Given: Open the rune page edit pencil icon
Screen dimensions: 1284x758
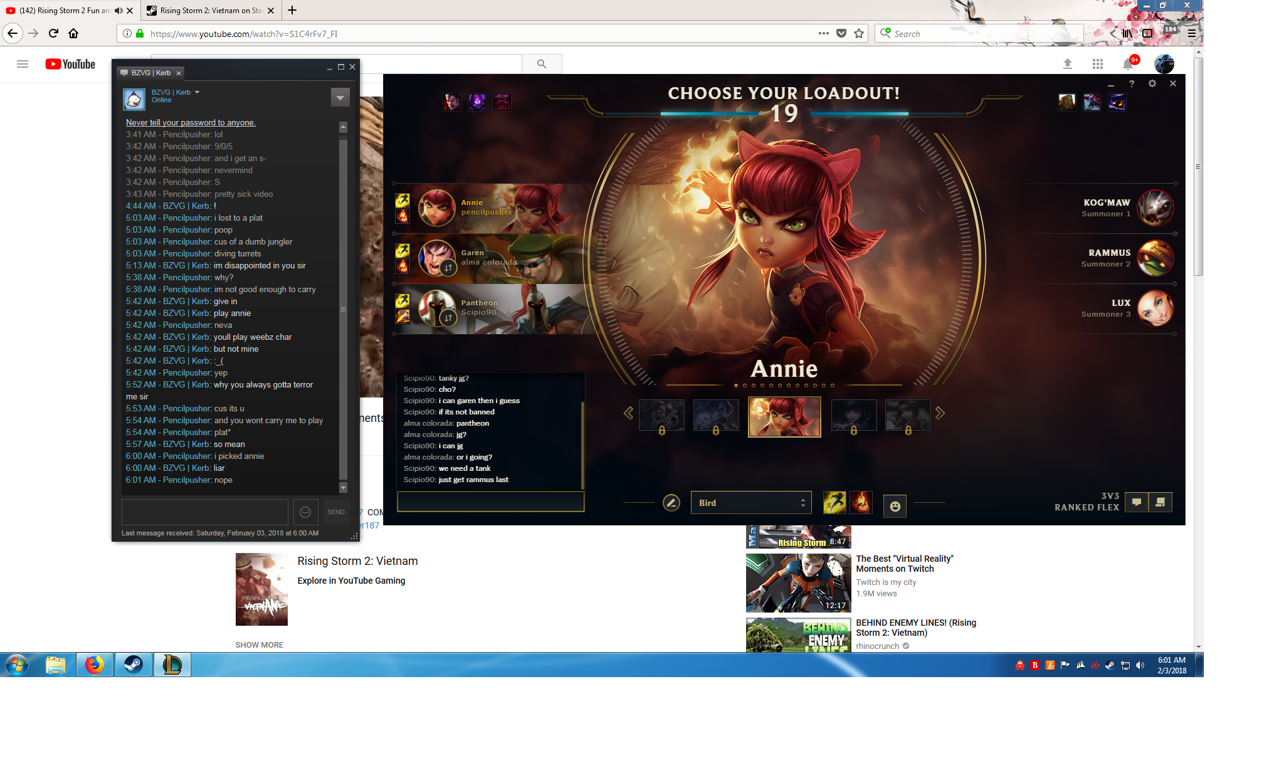Looking at the screenshot, I should point(671,503).
